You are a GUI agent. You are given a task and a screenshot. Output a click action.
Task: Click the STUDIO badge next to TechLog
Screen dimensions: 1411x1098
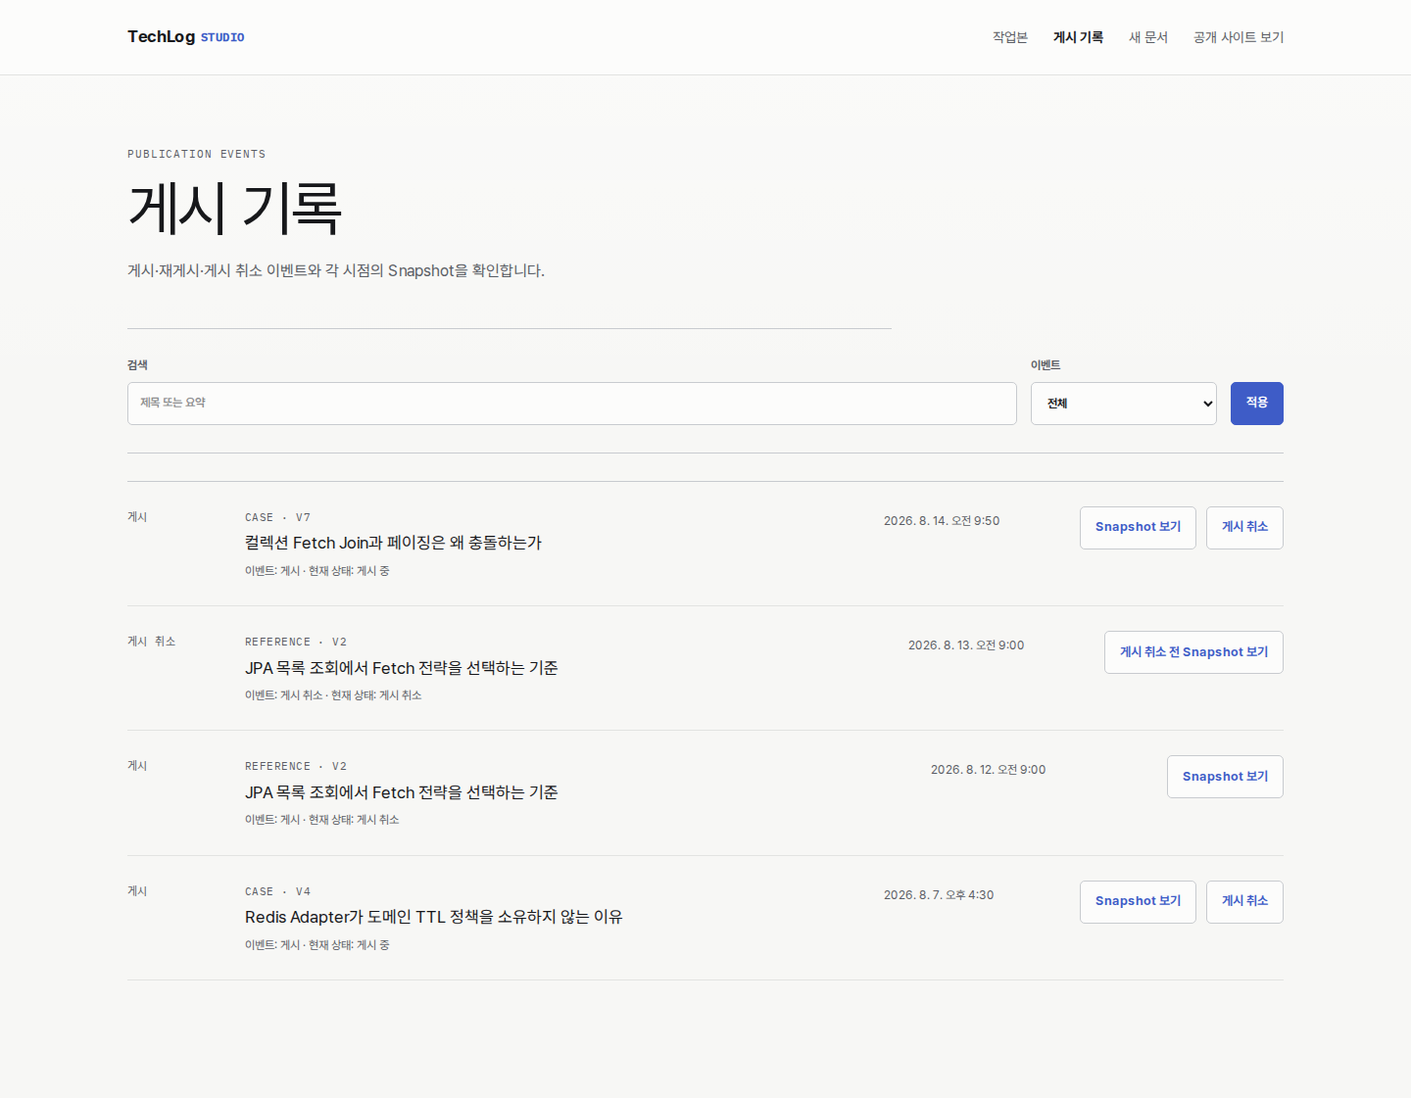click(222, 37)
